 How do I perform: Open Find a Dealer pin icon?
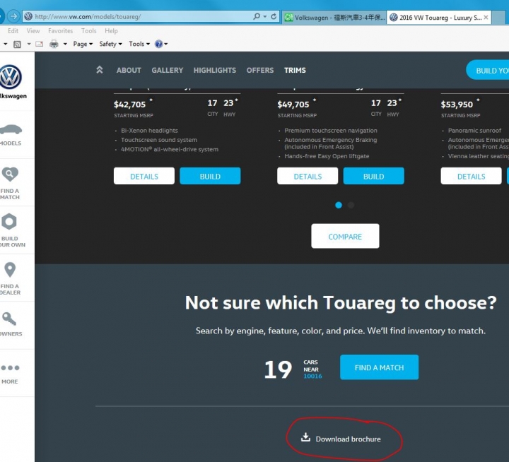10,270
